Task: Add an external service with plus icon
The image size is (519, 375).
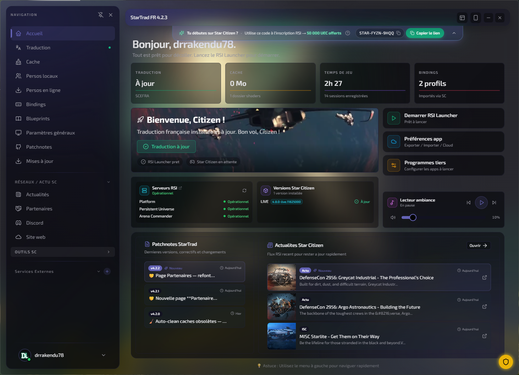Action: click(107, 271)
